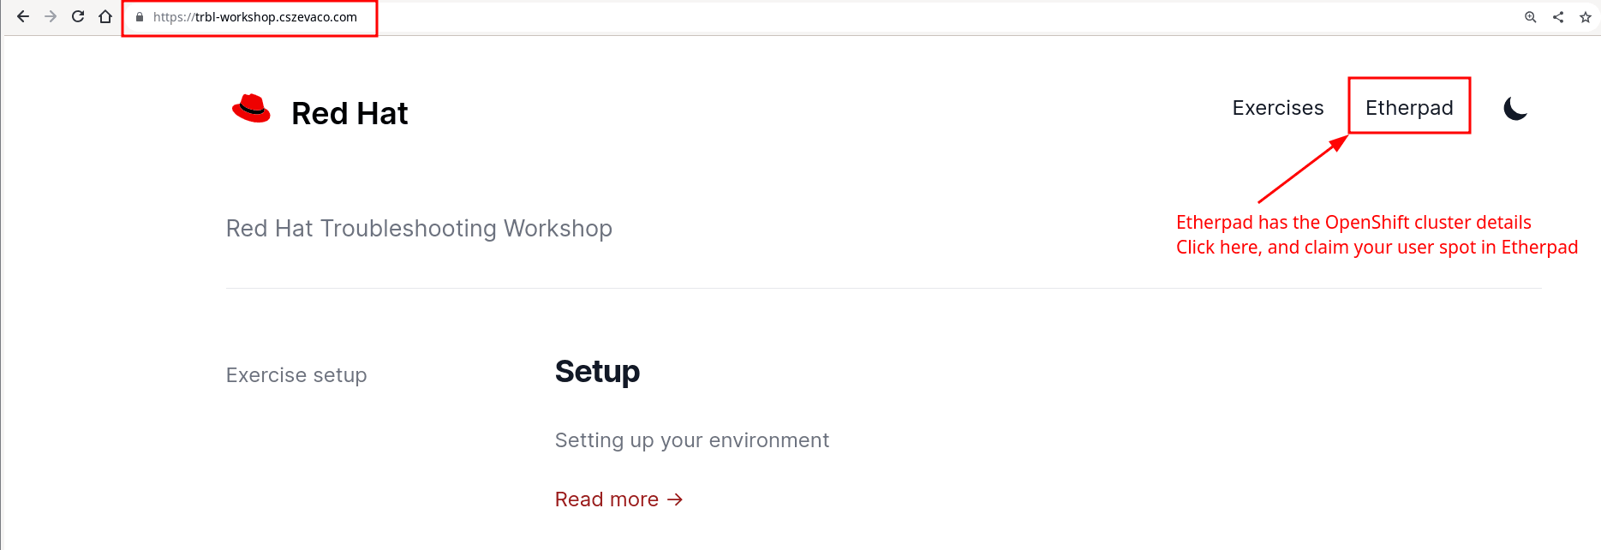Screen dimensions: 1601x550
Task: Click the red fedora Red Hat logo
Action: pyautogui.click(x=251, y=109)
